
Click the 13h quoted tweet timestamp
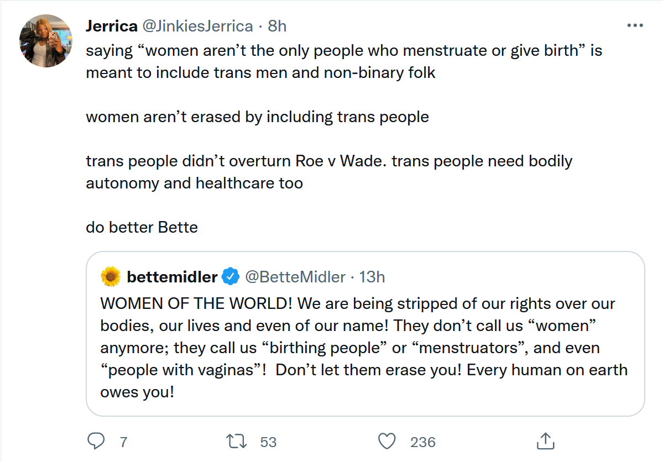372,277
